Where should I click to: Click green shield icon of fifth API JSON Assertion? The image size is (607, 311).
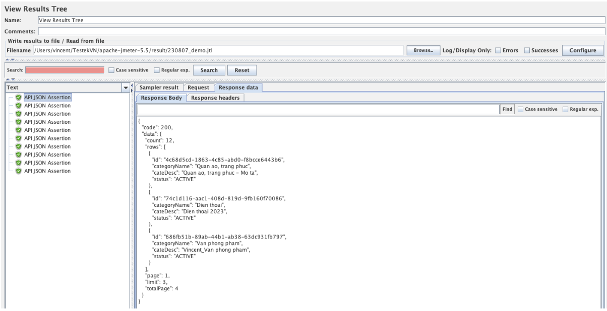tap(19, 130)
